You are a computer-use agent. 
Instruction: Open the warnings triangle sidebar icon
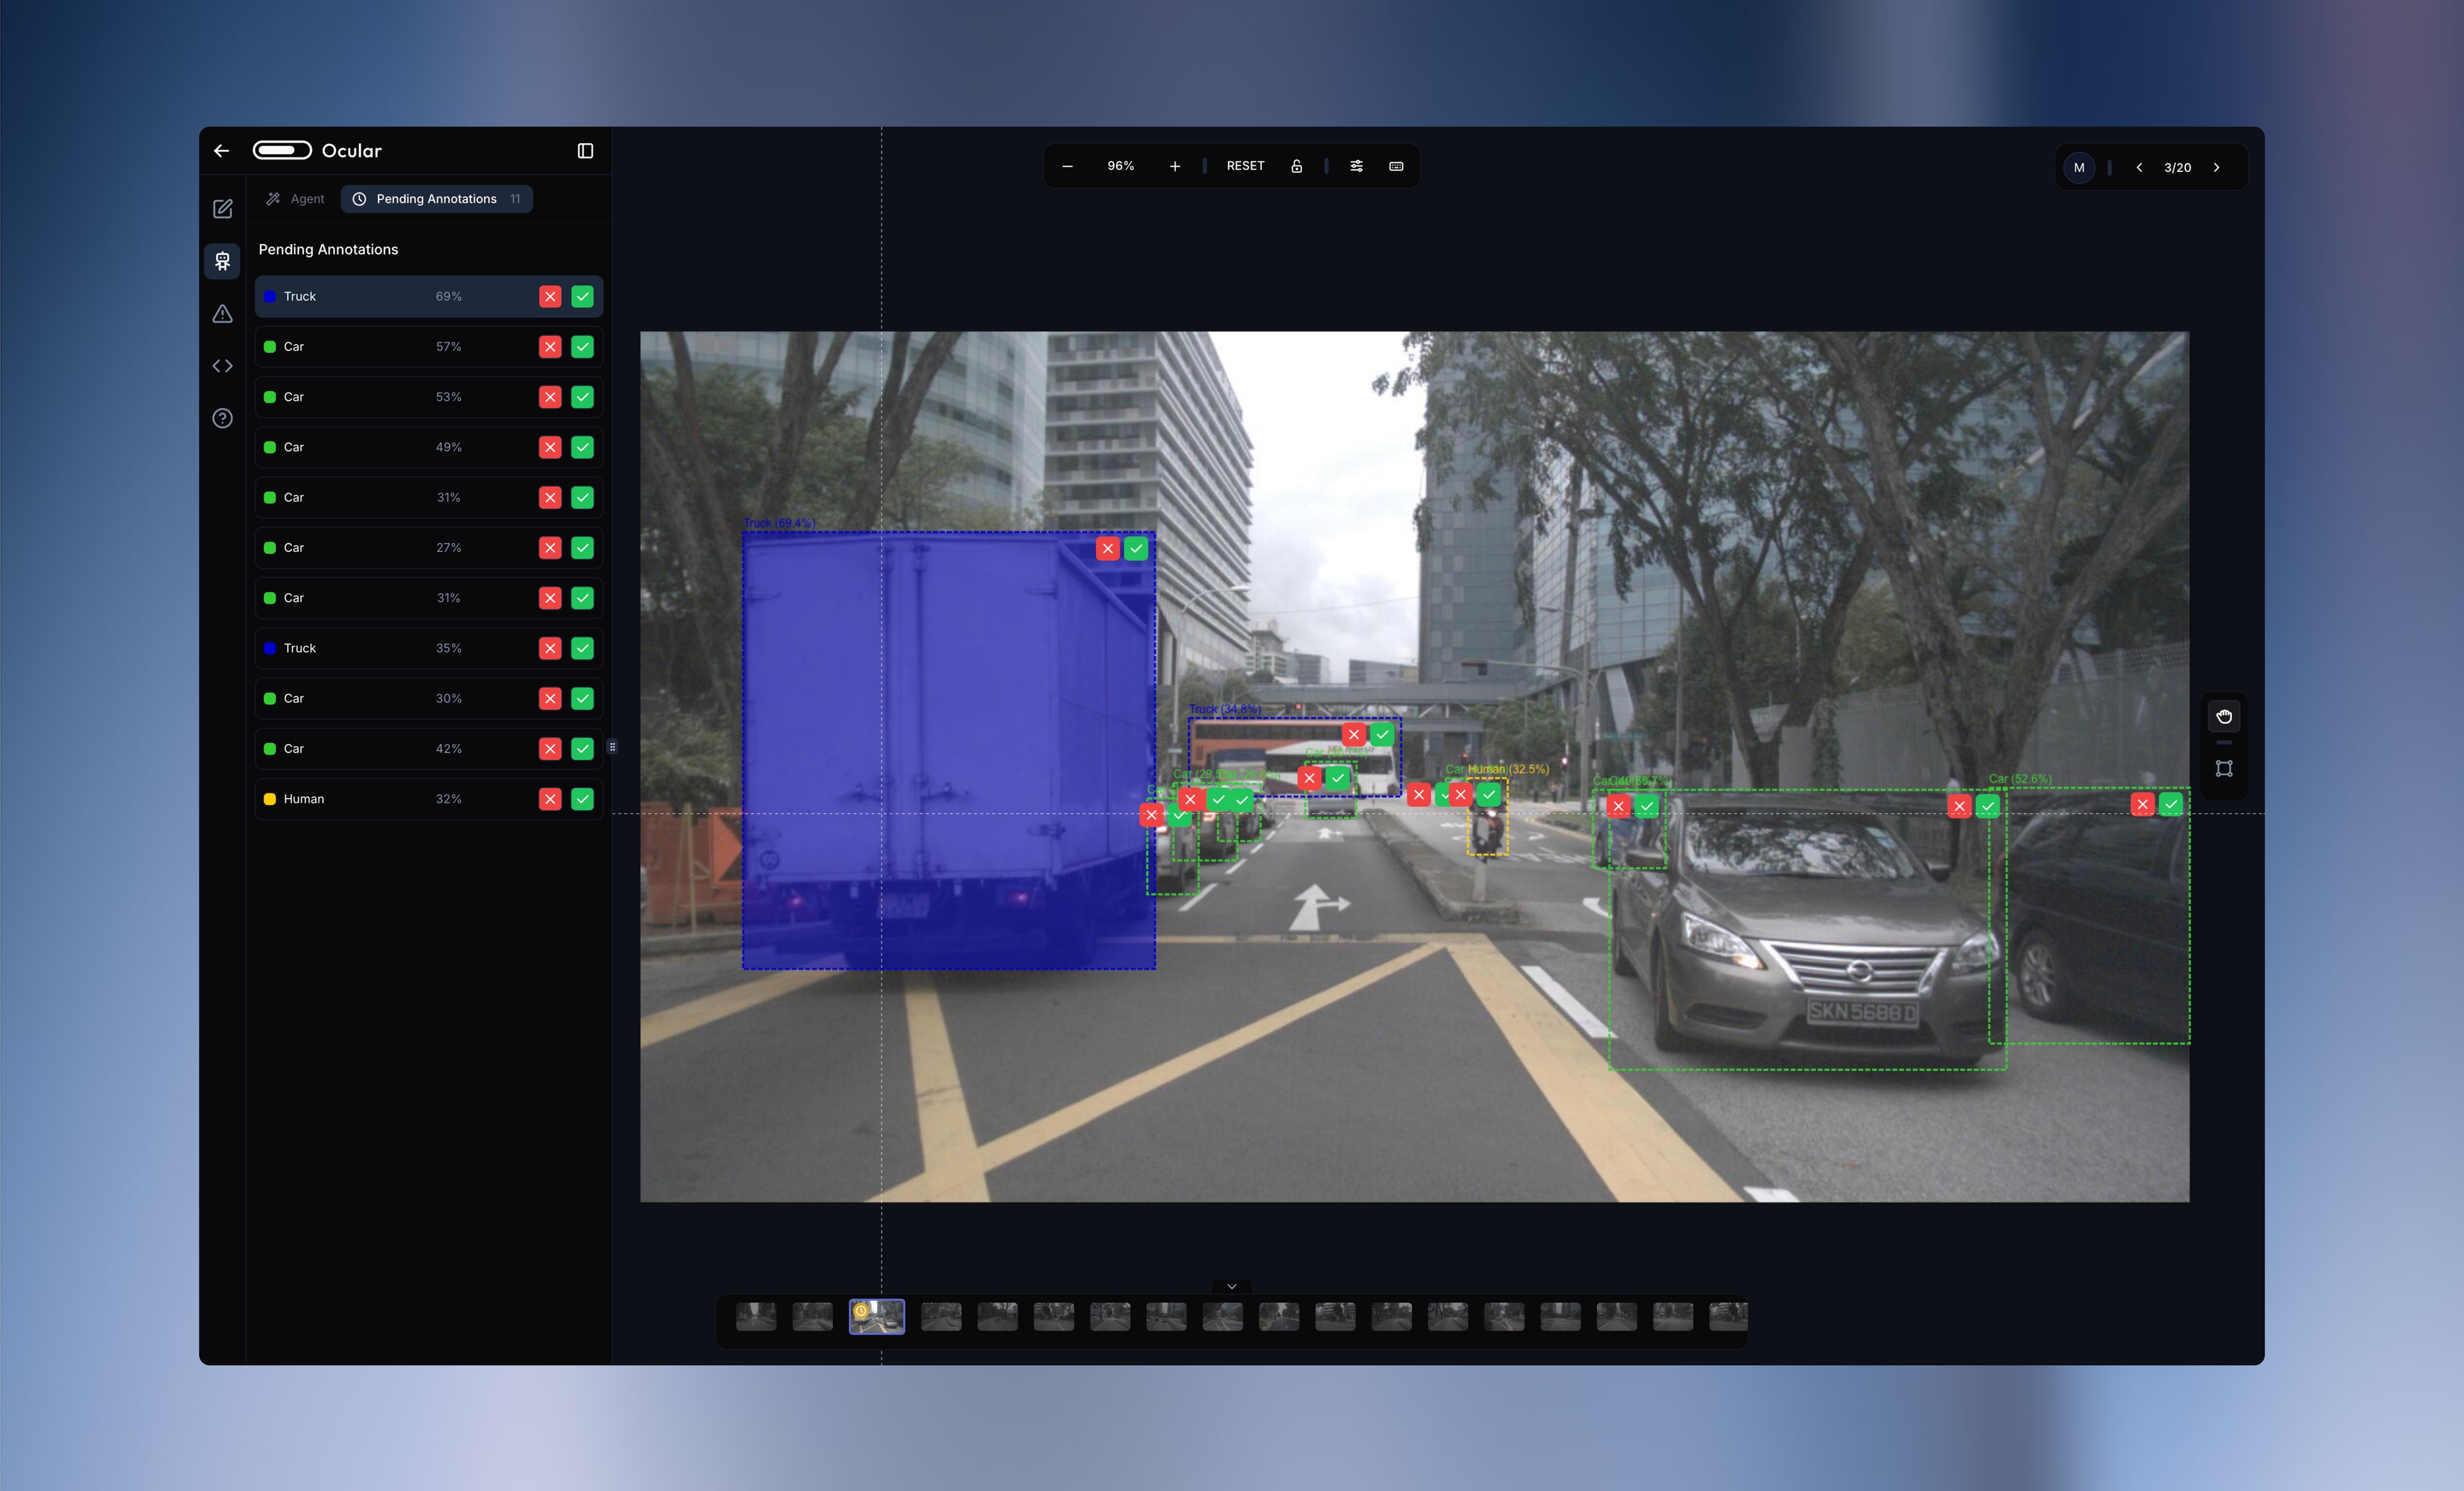pyautogui.click(x=223, y=314)
